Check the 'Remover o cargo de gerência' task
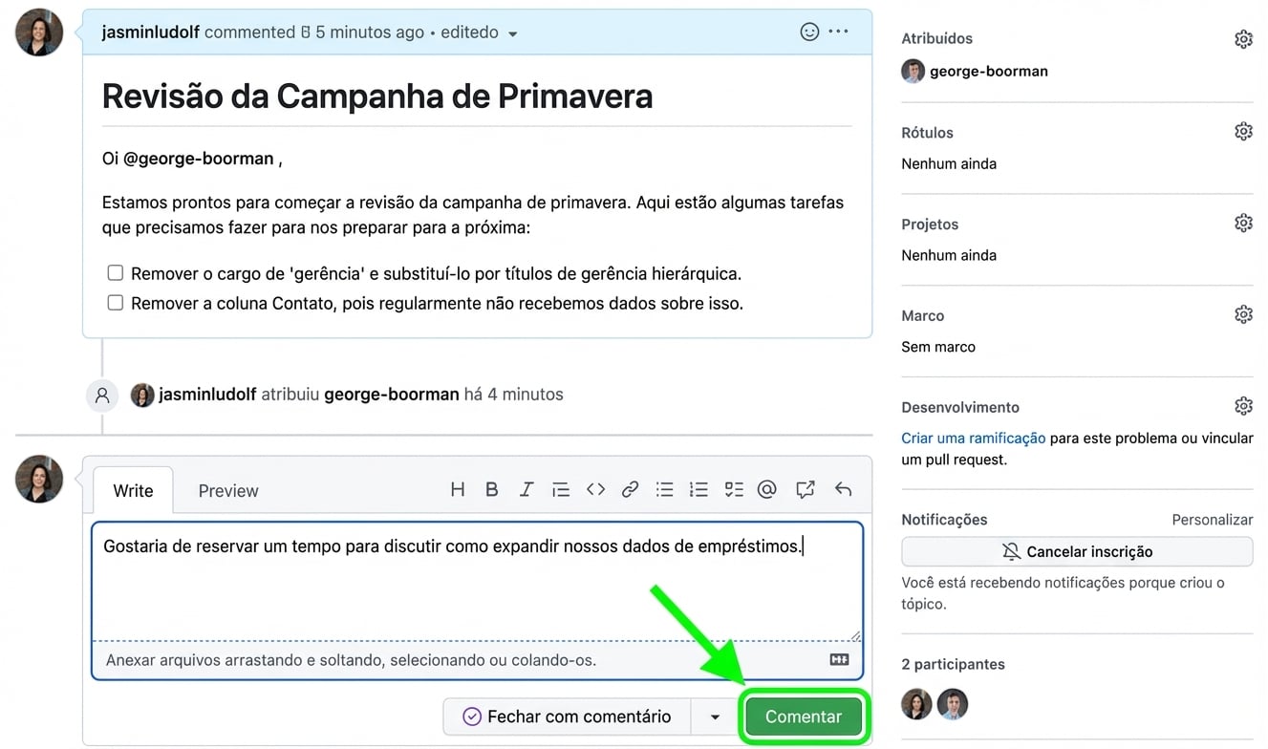Screen dimensions: 1268x749 116,273
